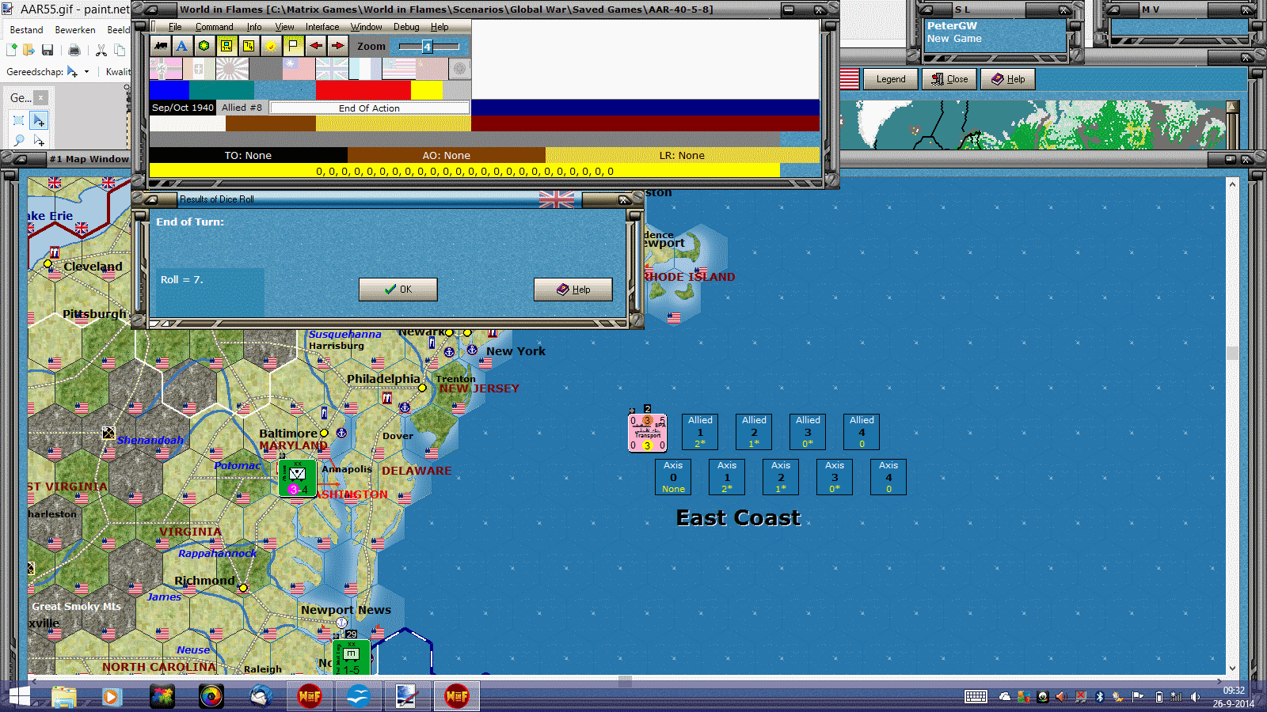
Task: Open the Interface menu
Action: pyautogui.click(x=322, y=27)
